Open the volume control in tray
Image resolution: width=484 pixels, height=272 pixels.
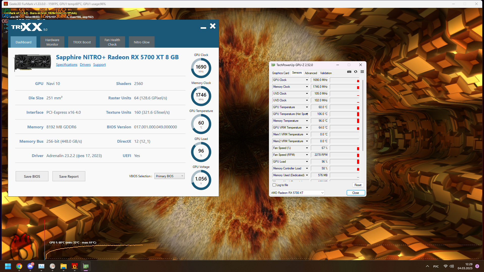click(452, 266)
